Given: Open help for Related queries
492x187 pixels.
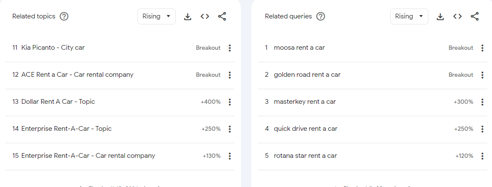Looking at the screenshot, I should [x=321, y=17].
